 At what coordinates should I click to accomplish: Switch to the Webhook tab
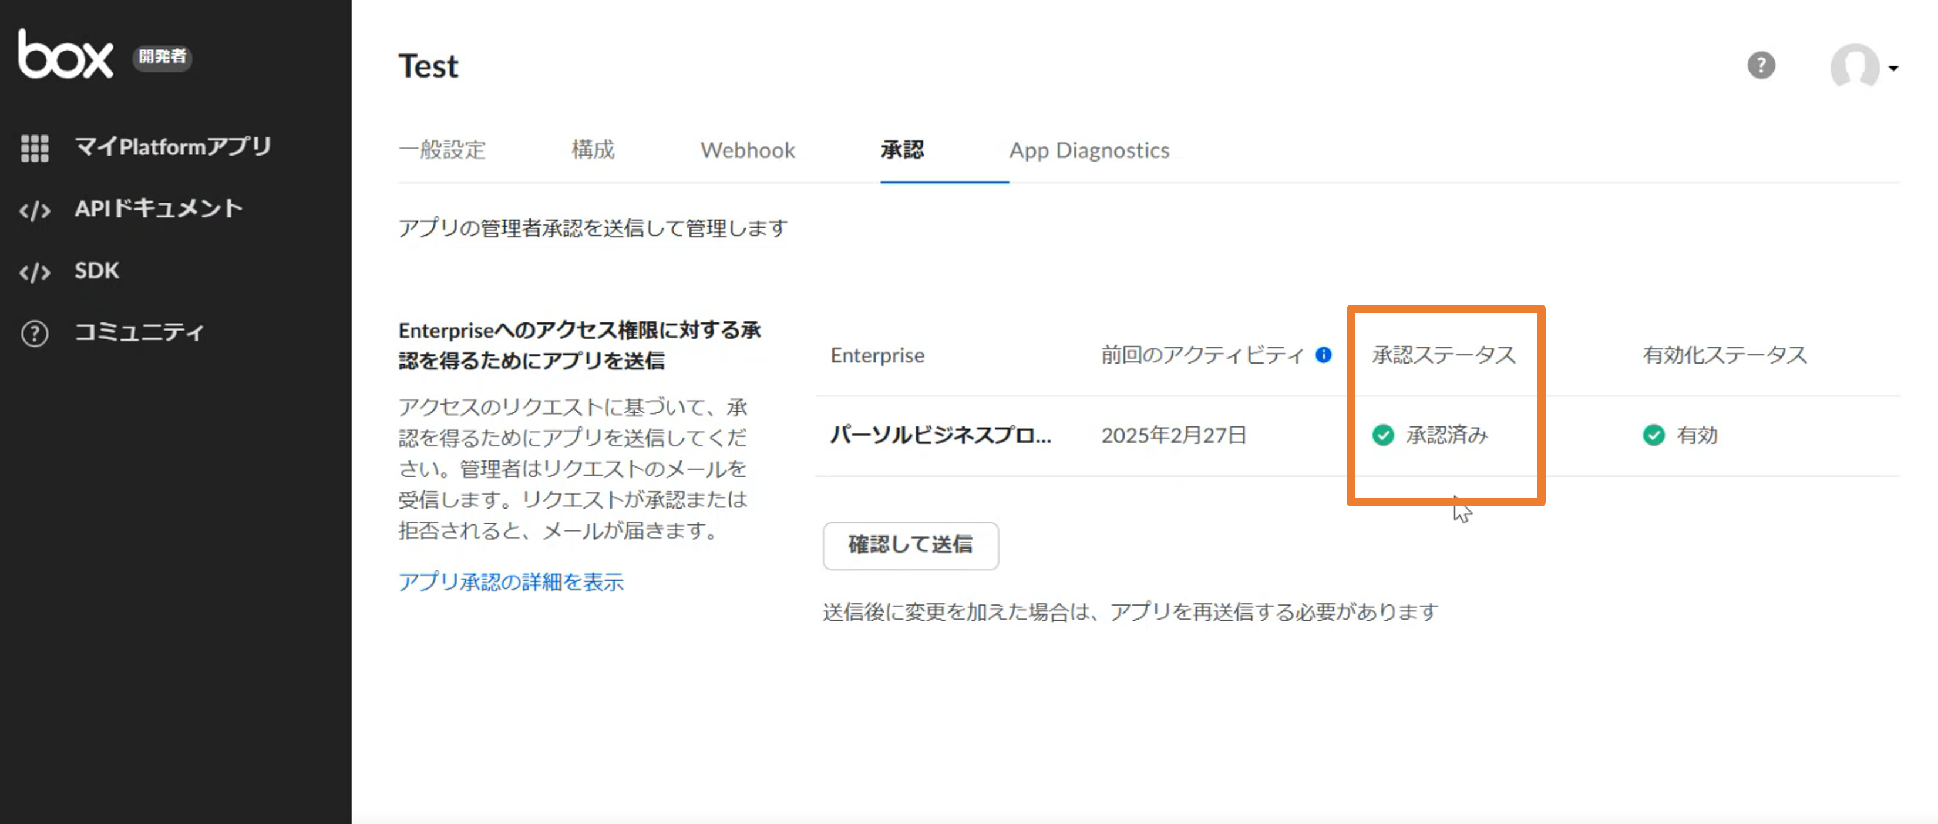(747, 150)
